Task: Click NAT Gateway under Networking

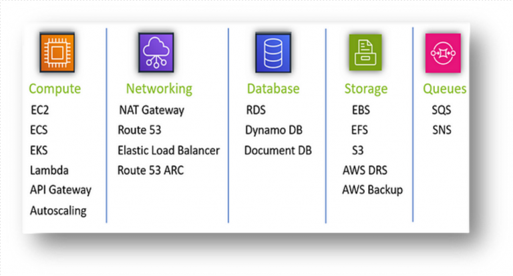Action: (152, 111)
